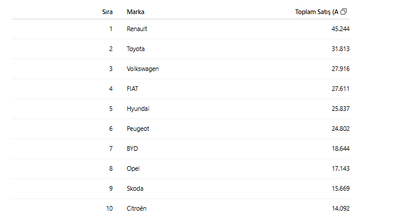
Task: Click the 14.092 sales value
Action: (x=340, y=208)
